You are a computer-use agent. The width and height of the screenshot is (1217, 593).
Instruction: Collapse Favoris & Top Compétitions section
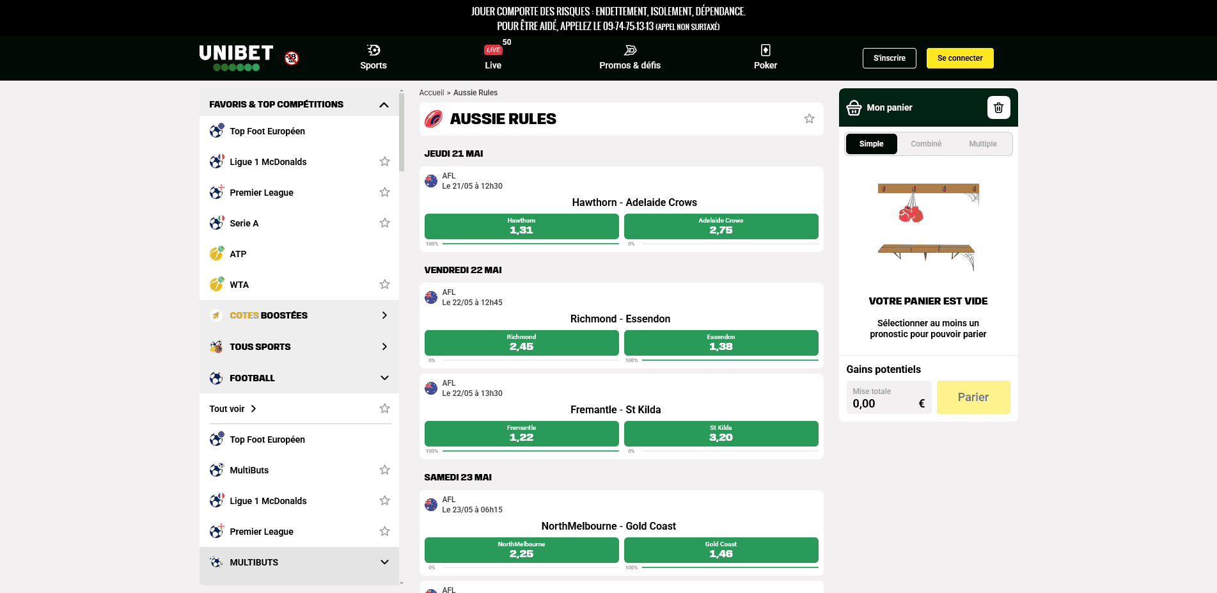pyautogui.click(x=384, y=104)
